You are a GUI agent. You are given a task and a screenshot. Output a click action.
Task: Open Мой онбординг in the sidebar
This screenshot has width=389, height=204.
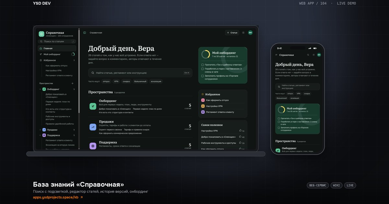pos(57,54)
